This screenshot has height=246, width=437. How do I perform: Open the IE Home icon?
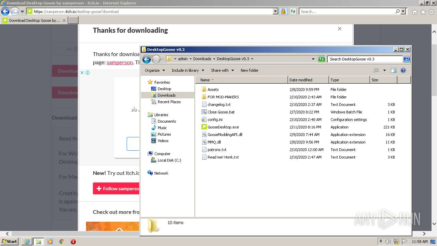414,12
